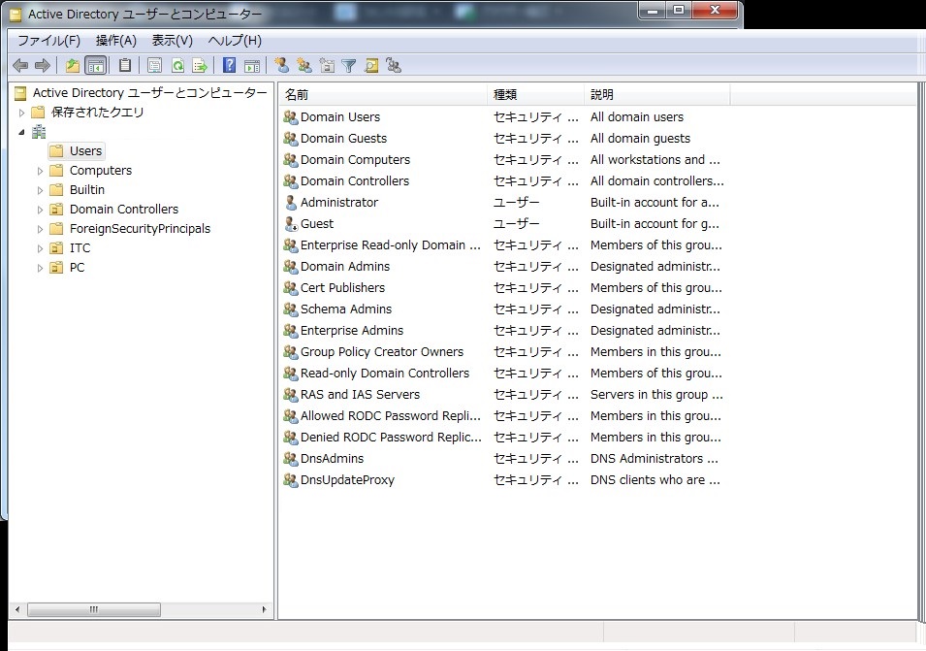This screenshot has width=926, height=651.
Task: Select Allowed RODC Password Repli... row
Action: pyautogui.click(x=504, y=416)
